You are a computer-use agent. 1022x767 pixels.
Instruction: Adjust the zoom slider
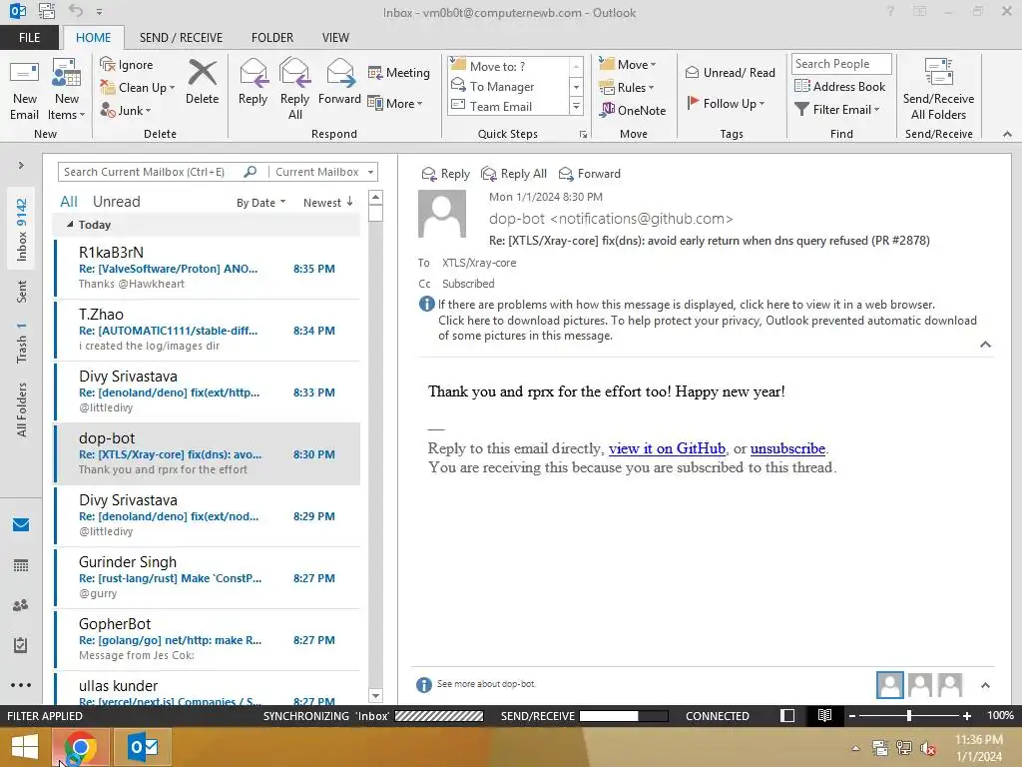908,715
